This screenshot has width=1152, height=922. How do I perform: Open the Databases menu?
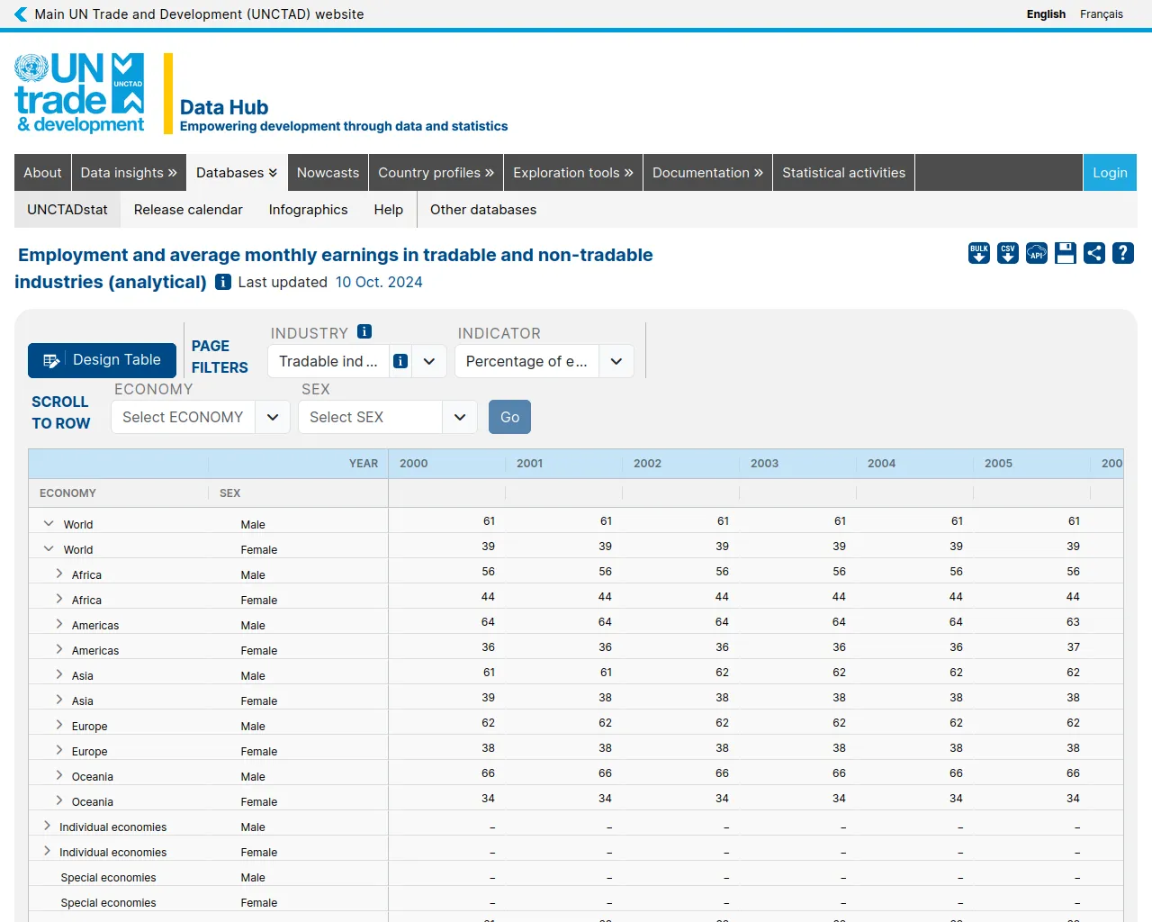[x=237, y=173]
